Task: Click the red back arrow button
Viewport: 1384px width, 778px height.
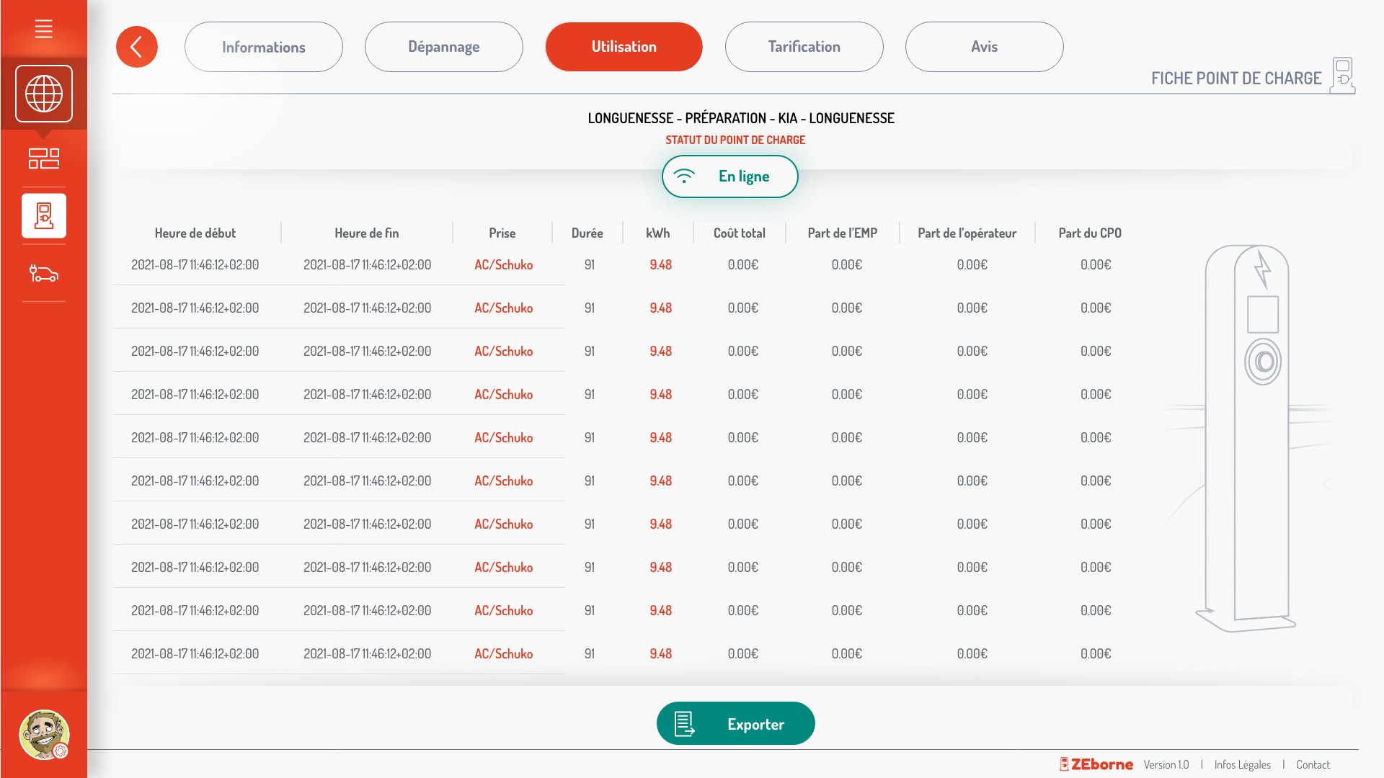Action: point(137,47)
